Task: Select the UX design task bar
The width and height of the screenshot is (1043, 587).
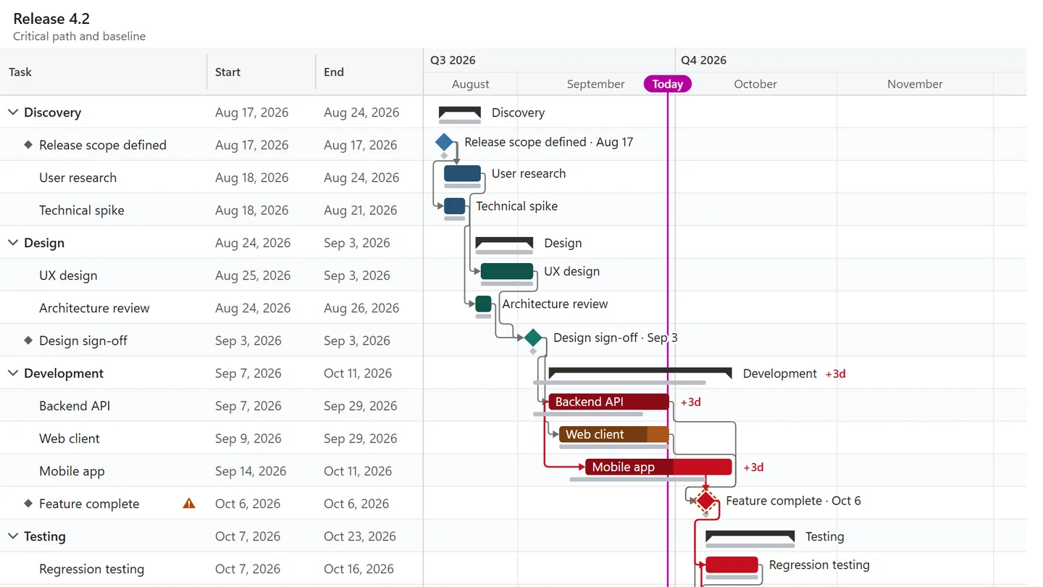Action: pyautogui.click(x=507, y=271)
